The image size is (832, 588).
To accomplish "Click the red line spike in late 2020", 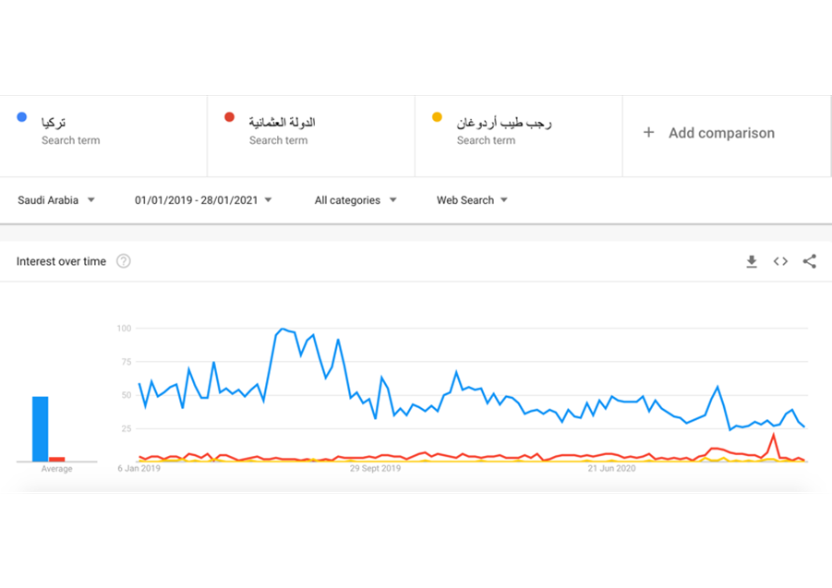I will [x=774, y=435].
